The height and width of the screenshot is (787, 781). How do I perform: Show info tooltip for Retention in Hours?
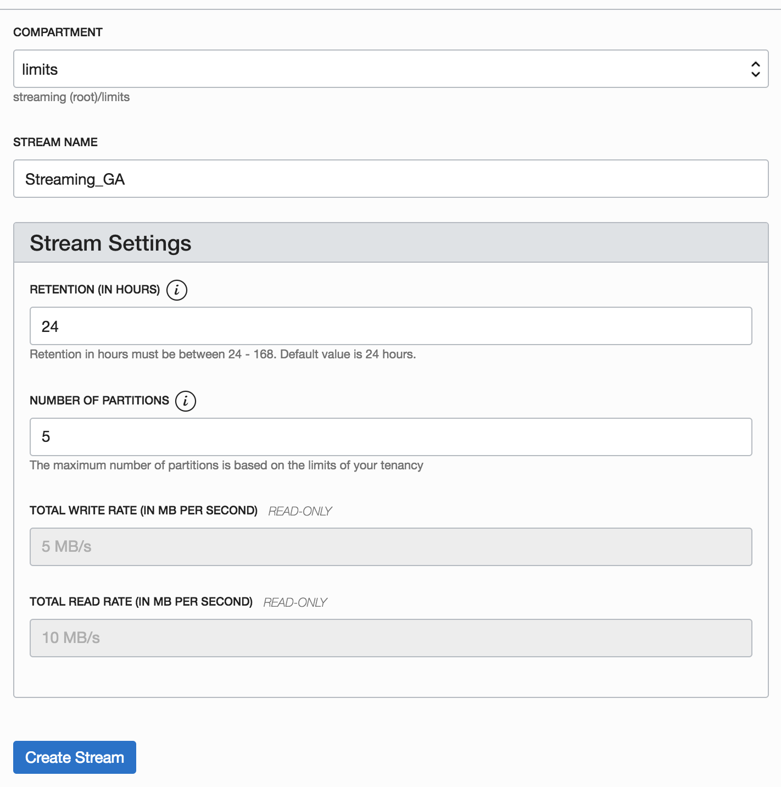[177, 290]
